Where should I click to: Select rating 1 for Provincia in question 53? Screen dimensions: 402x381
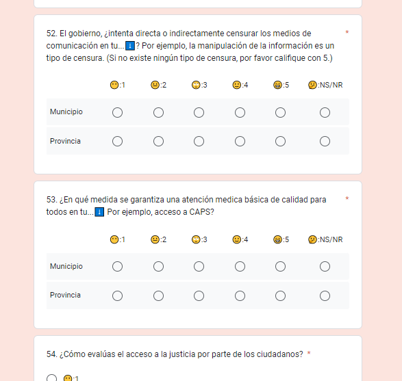coord(117,296)
